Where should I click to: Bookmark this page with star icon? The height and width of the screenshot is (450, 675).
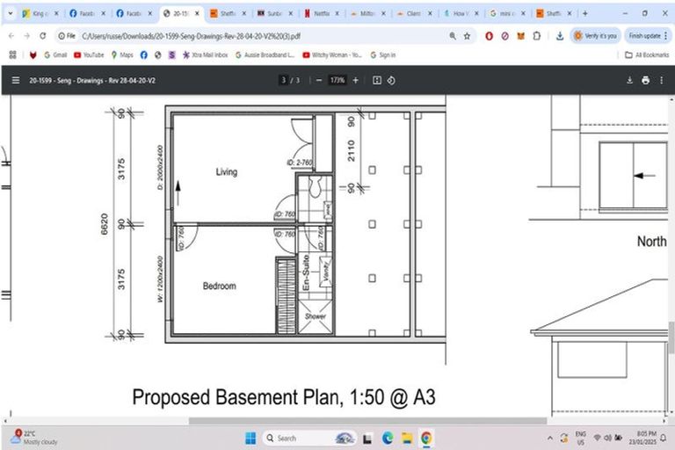[467, 36]
